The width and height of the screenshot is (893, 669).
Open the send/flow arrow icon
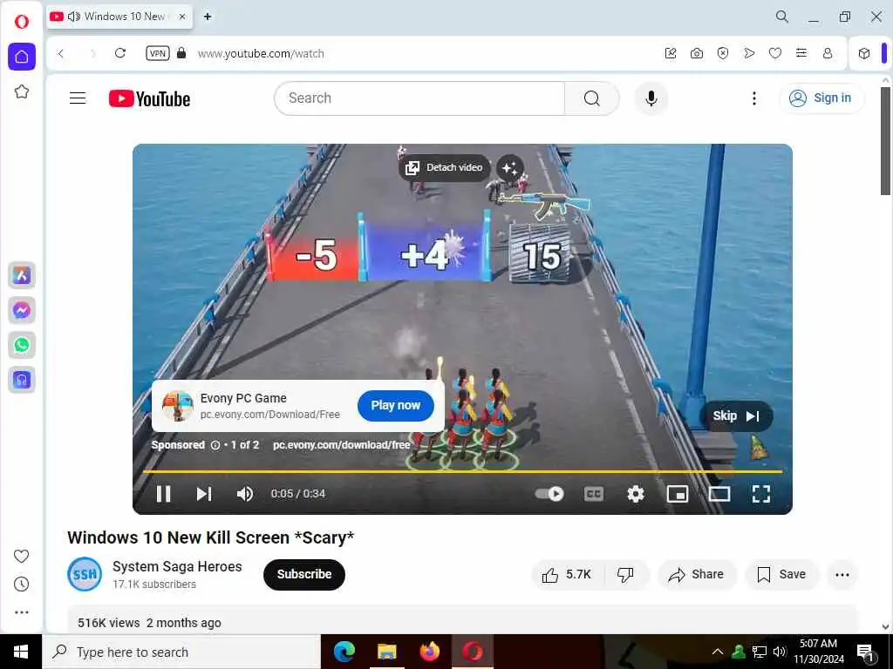click(x=749, y=53)
